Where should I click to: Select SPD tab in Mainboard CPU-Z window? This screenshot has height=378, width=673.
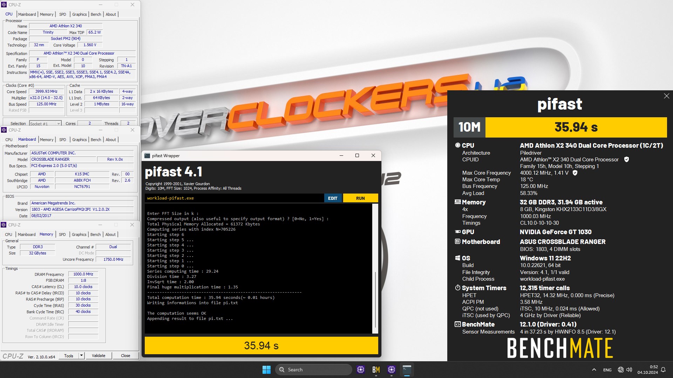(x=63, y=140)
